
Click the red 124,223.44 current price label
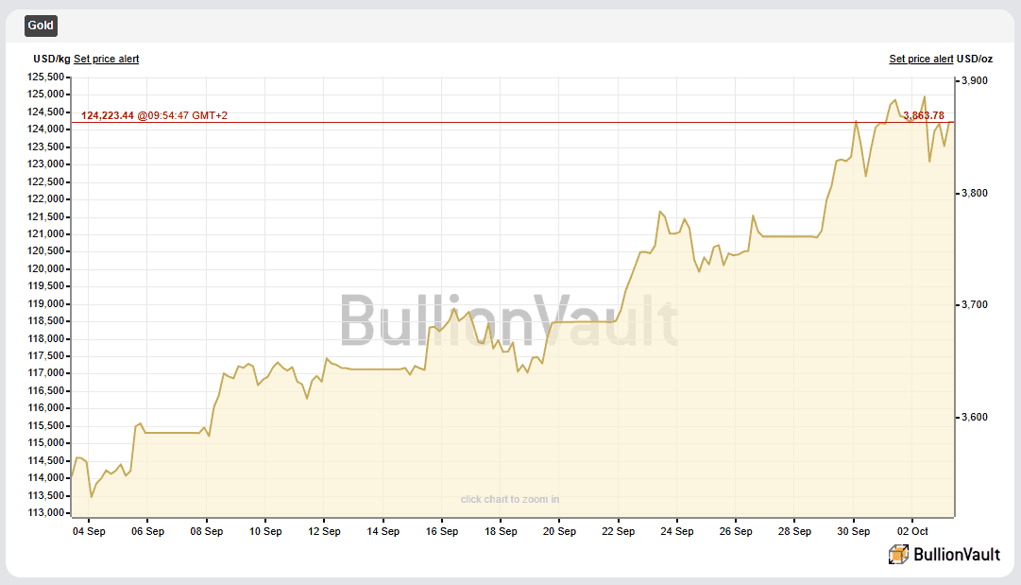click(x=108, y=115)
